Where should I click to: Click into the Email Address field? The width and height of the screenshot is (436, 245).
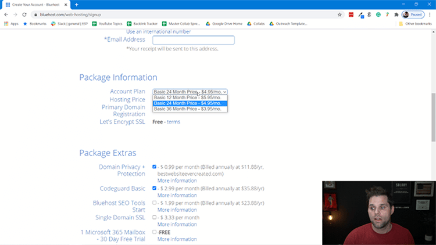(193, 40)
